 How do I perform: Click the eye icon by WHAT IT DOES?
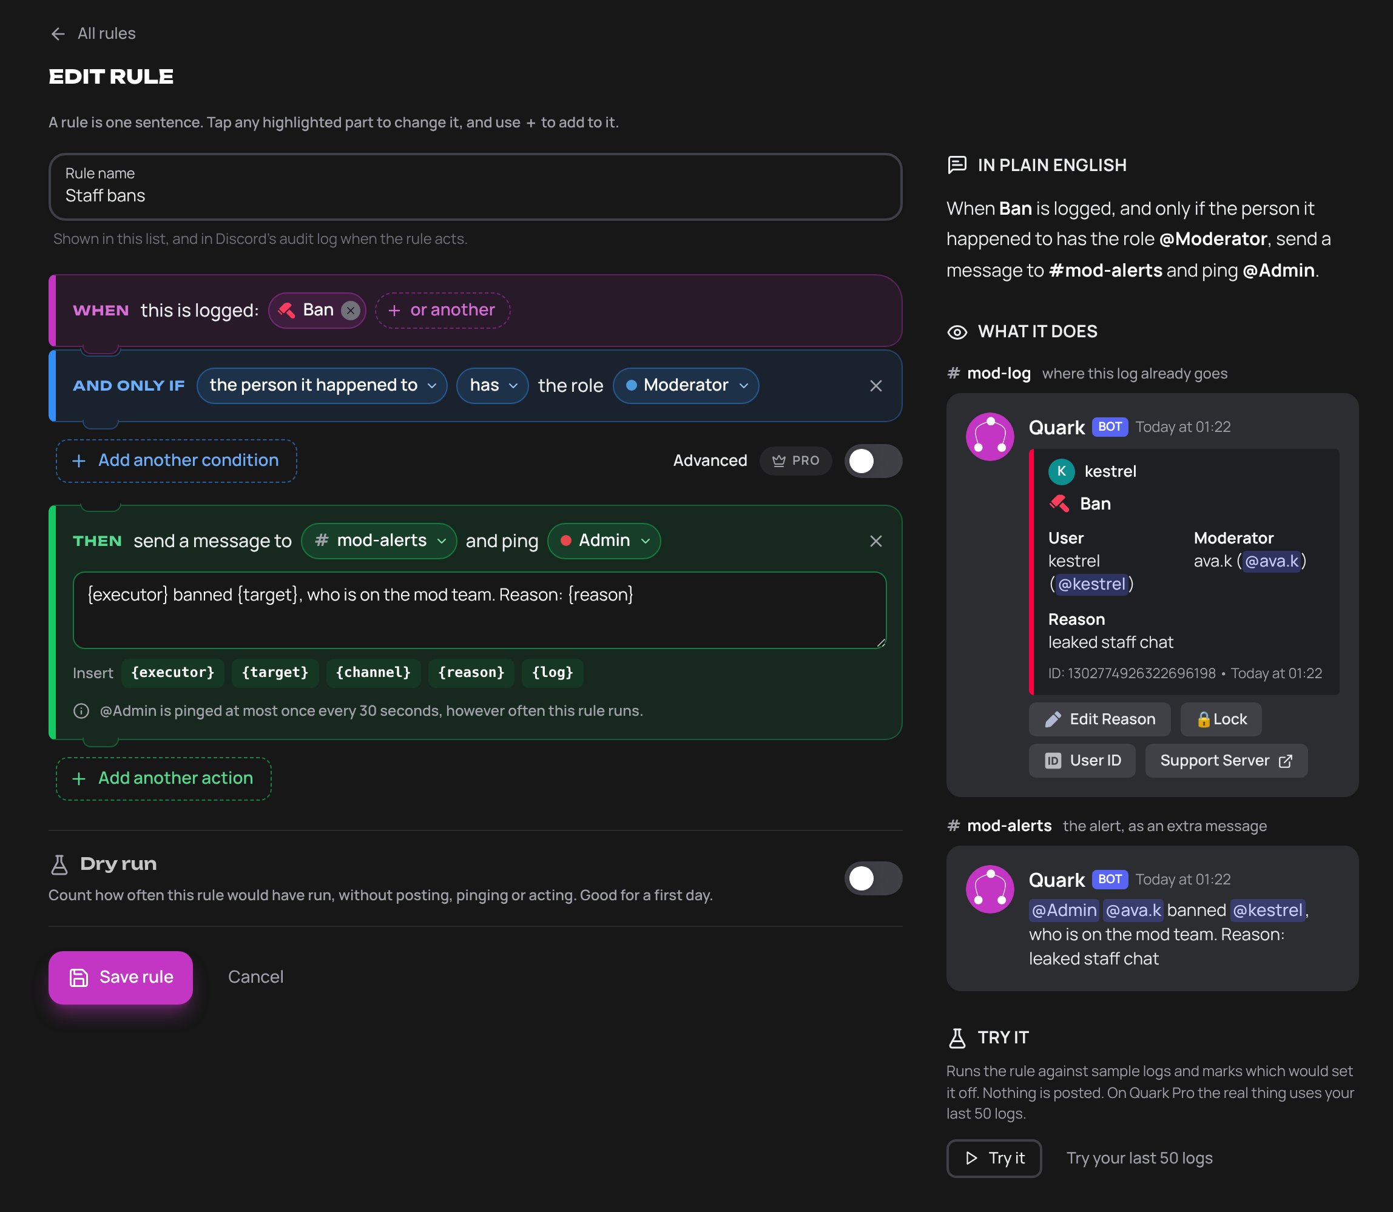click(957, 332)
